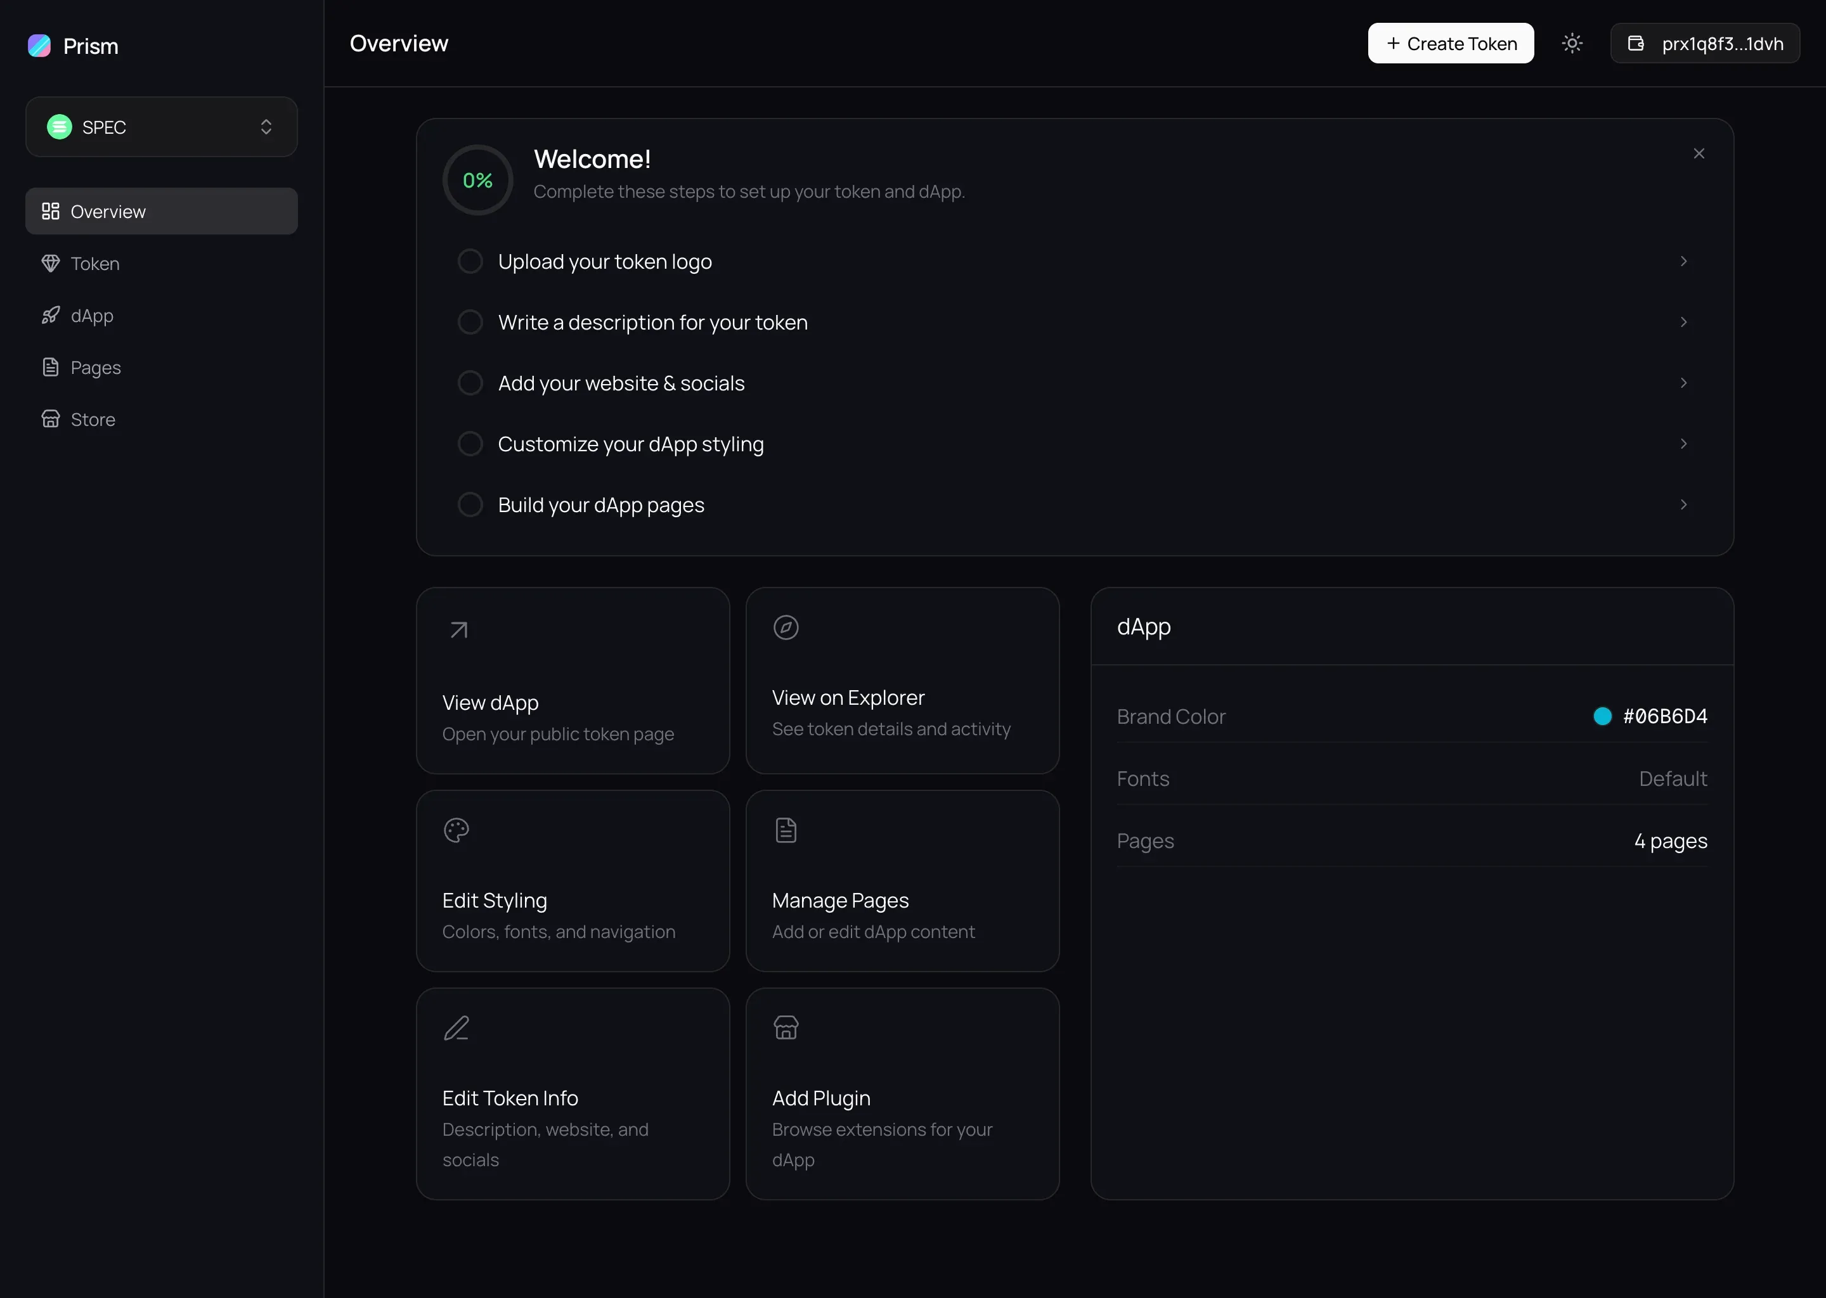Toggle light theme with sun icon

(1572, 43)
